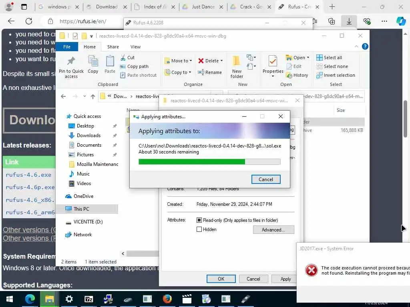This screenshot has height=307, width=410.
Task: Click the Properties ribbon icon
Action: coord(273,61)
